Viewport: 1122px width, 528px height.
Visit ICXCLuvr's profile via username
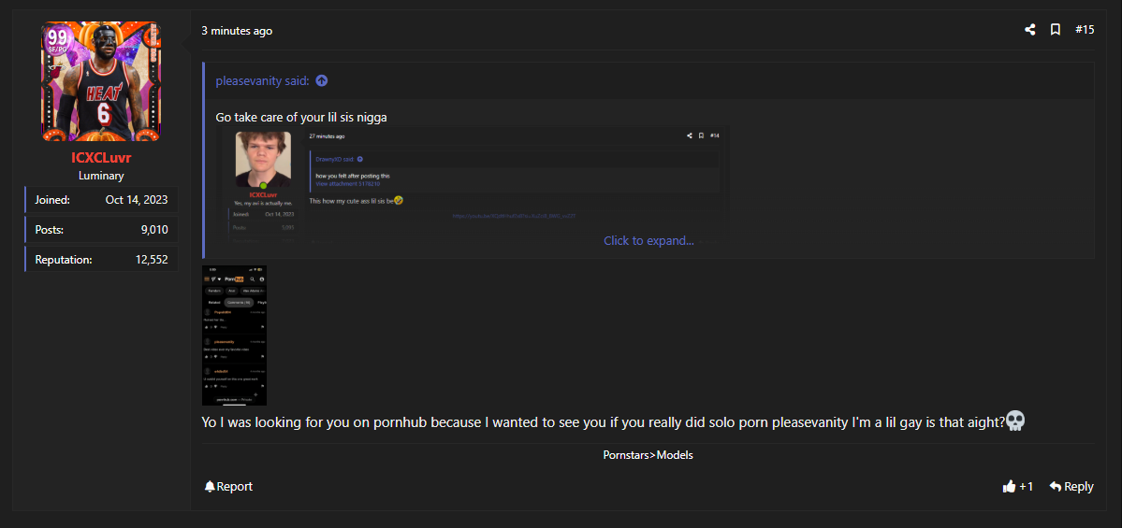tap(101, 157)
